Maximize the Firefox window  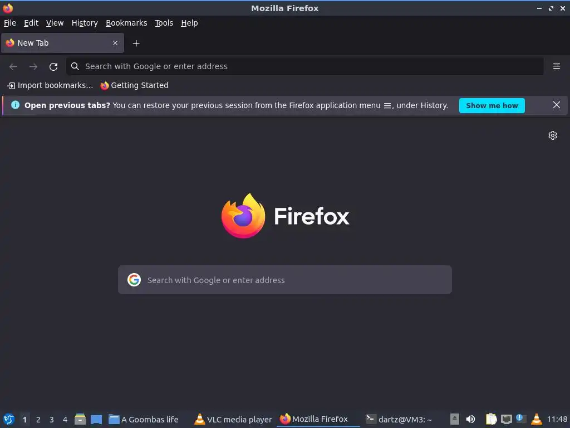[x=551, y=8]
